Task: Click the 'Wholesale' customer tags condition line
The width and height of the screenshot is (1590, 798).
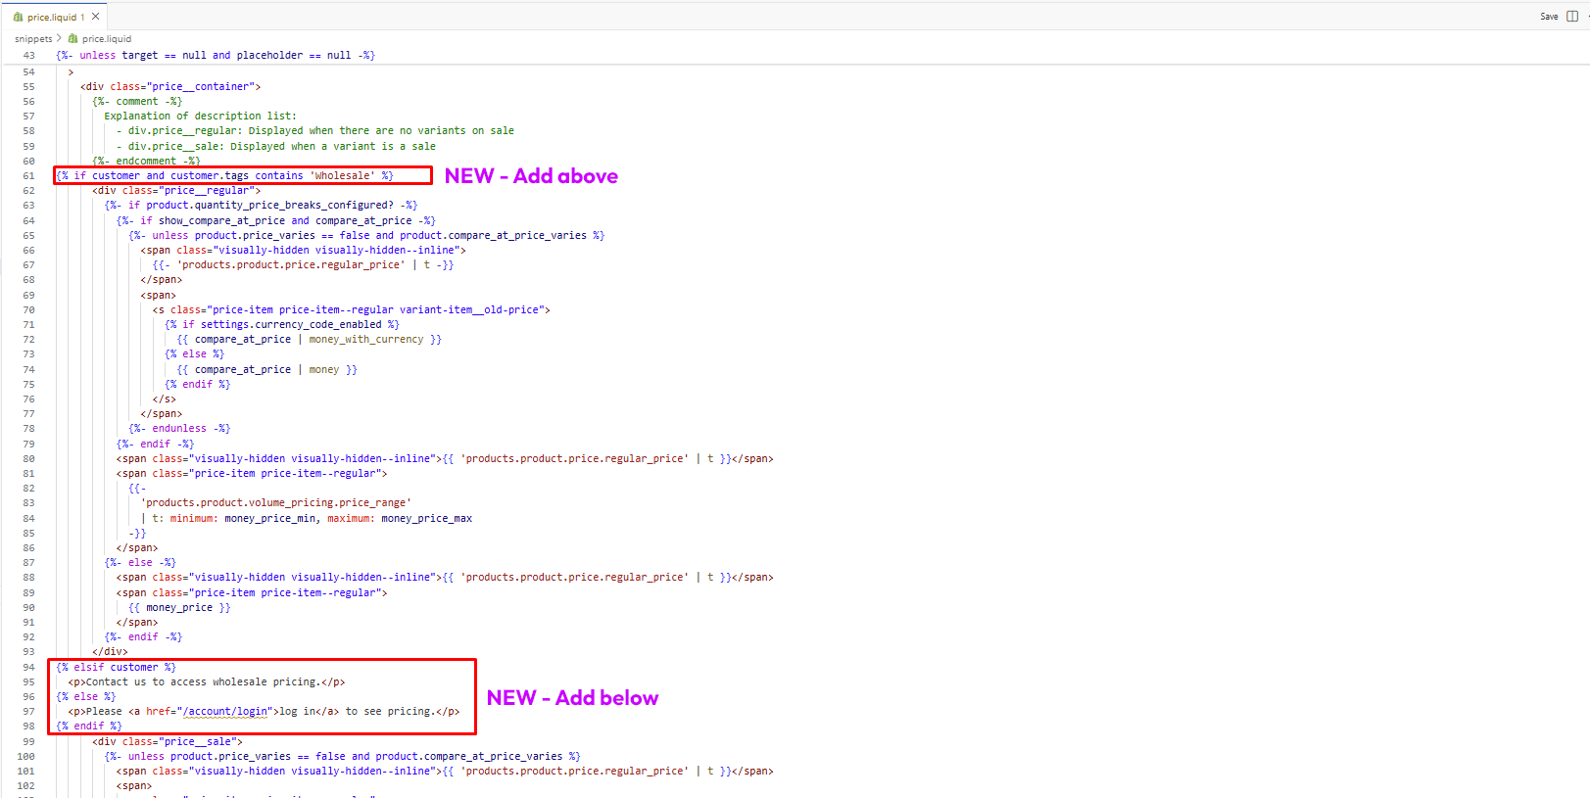Action: click(225, 175)
